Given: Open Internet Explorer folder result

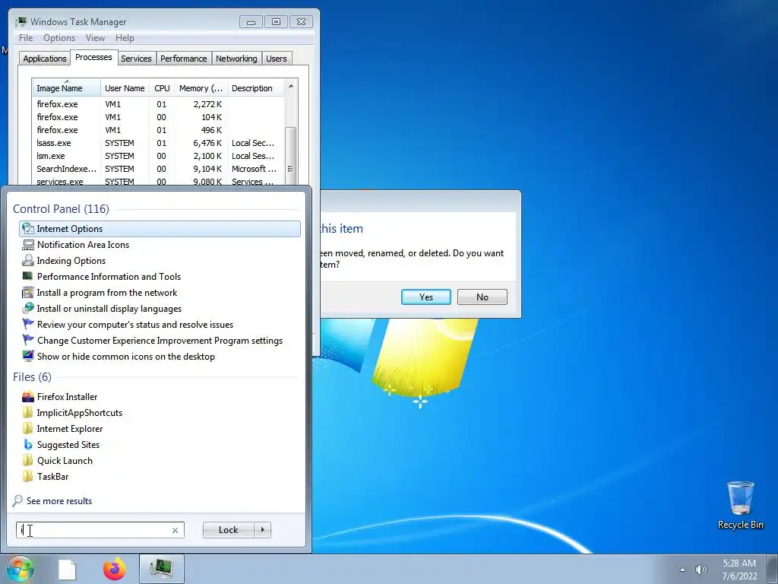Looking at the screenshot, I should point(160,428).
